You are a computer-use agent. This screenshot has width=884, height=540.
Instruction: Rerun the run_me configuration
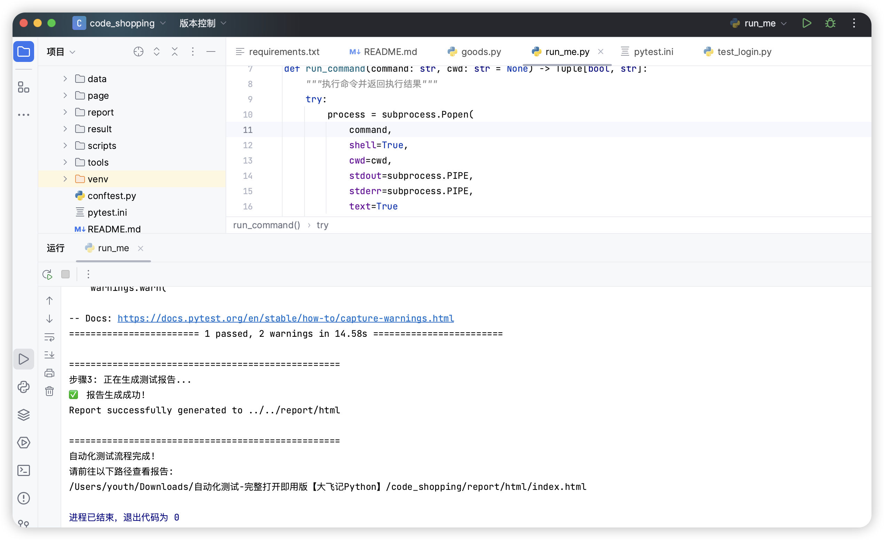coord(47,275)
